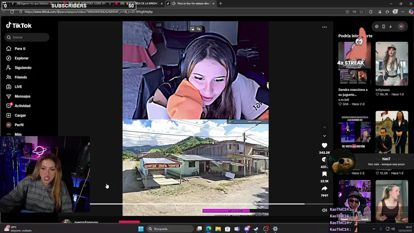Open the Copilot icon in Edge
Screen dimensions: 414x233
[x=411, y=12]
